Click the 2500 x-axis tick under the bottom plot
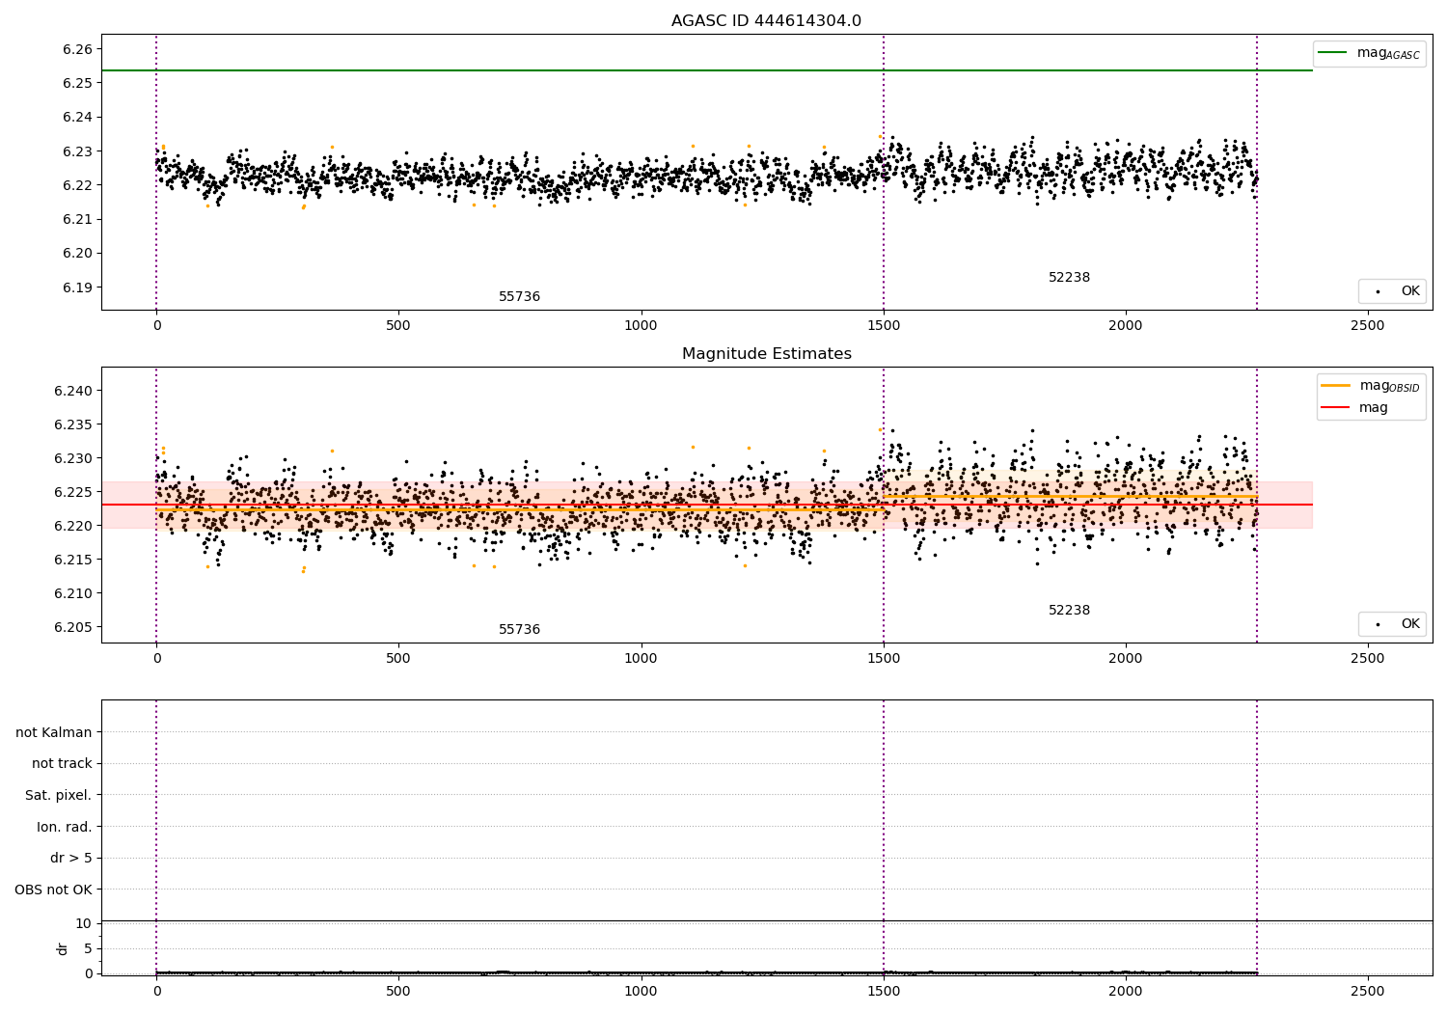 (1368, 992)
